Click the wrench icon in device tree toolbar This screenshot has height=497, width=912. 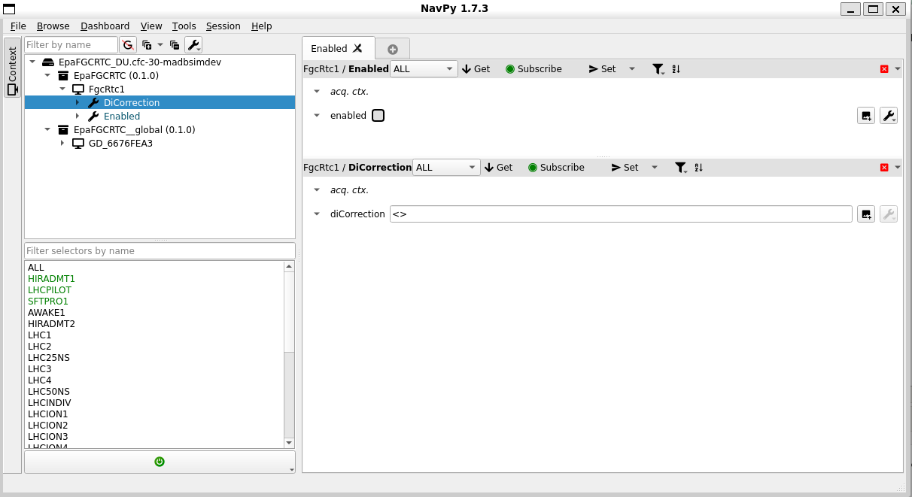[193, 45]
